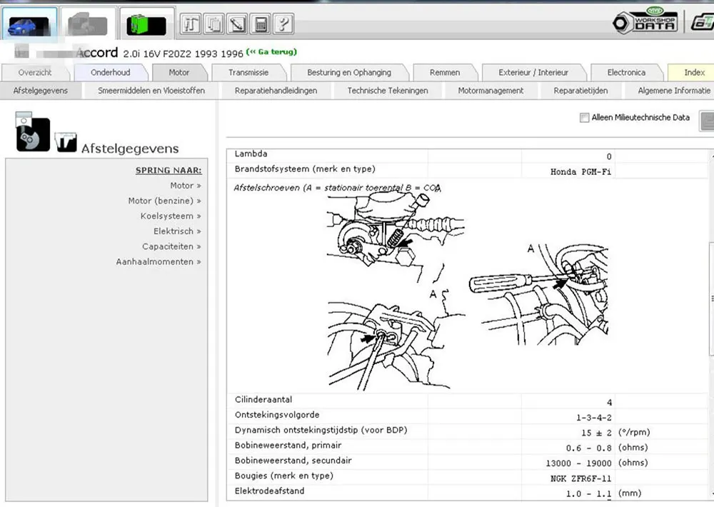Select Reparatietijden sub-tab
714x507 pixels.
pos(580,91)
